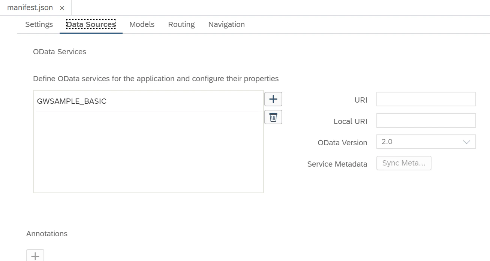The image size is (490, 261).
Task: Switch to the Settings tab
Action: [39, 24]
